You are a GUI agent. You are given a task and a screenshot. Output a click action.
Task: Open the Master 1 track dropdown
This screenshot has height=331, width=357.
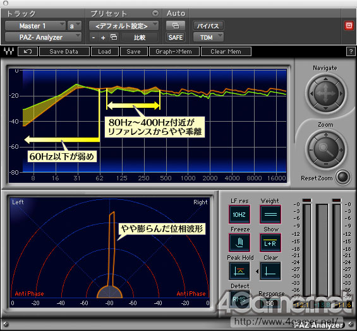35,26
